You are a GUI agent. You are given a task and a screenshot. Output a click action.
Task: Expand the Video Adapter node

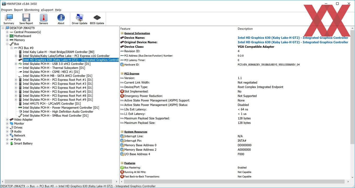(x=7, y=119)
